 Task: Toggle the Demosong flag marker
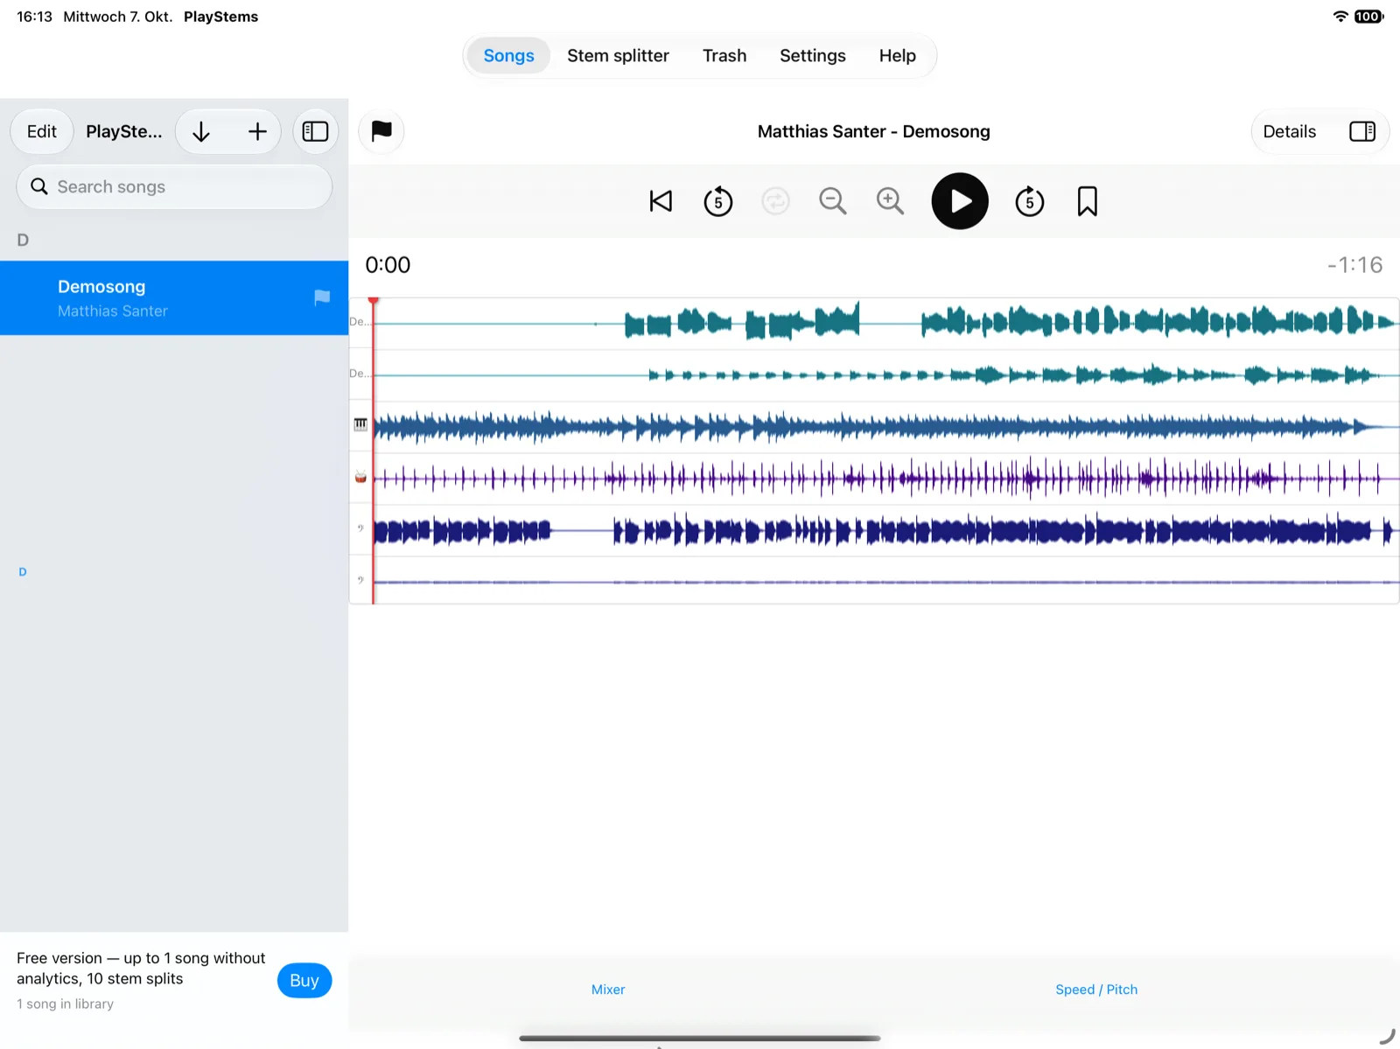point(322,297)
